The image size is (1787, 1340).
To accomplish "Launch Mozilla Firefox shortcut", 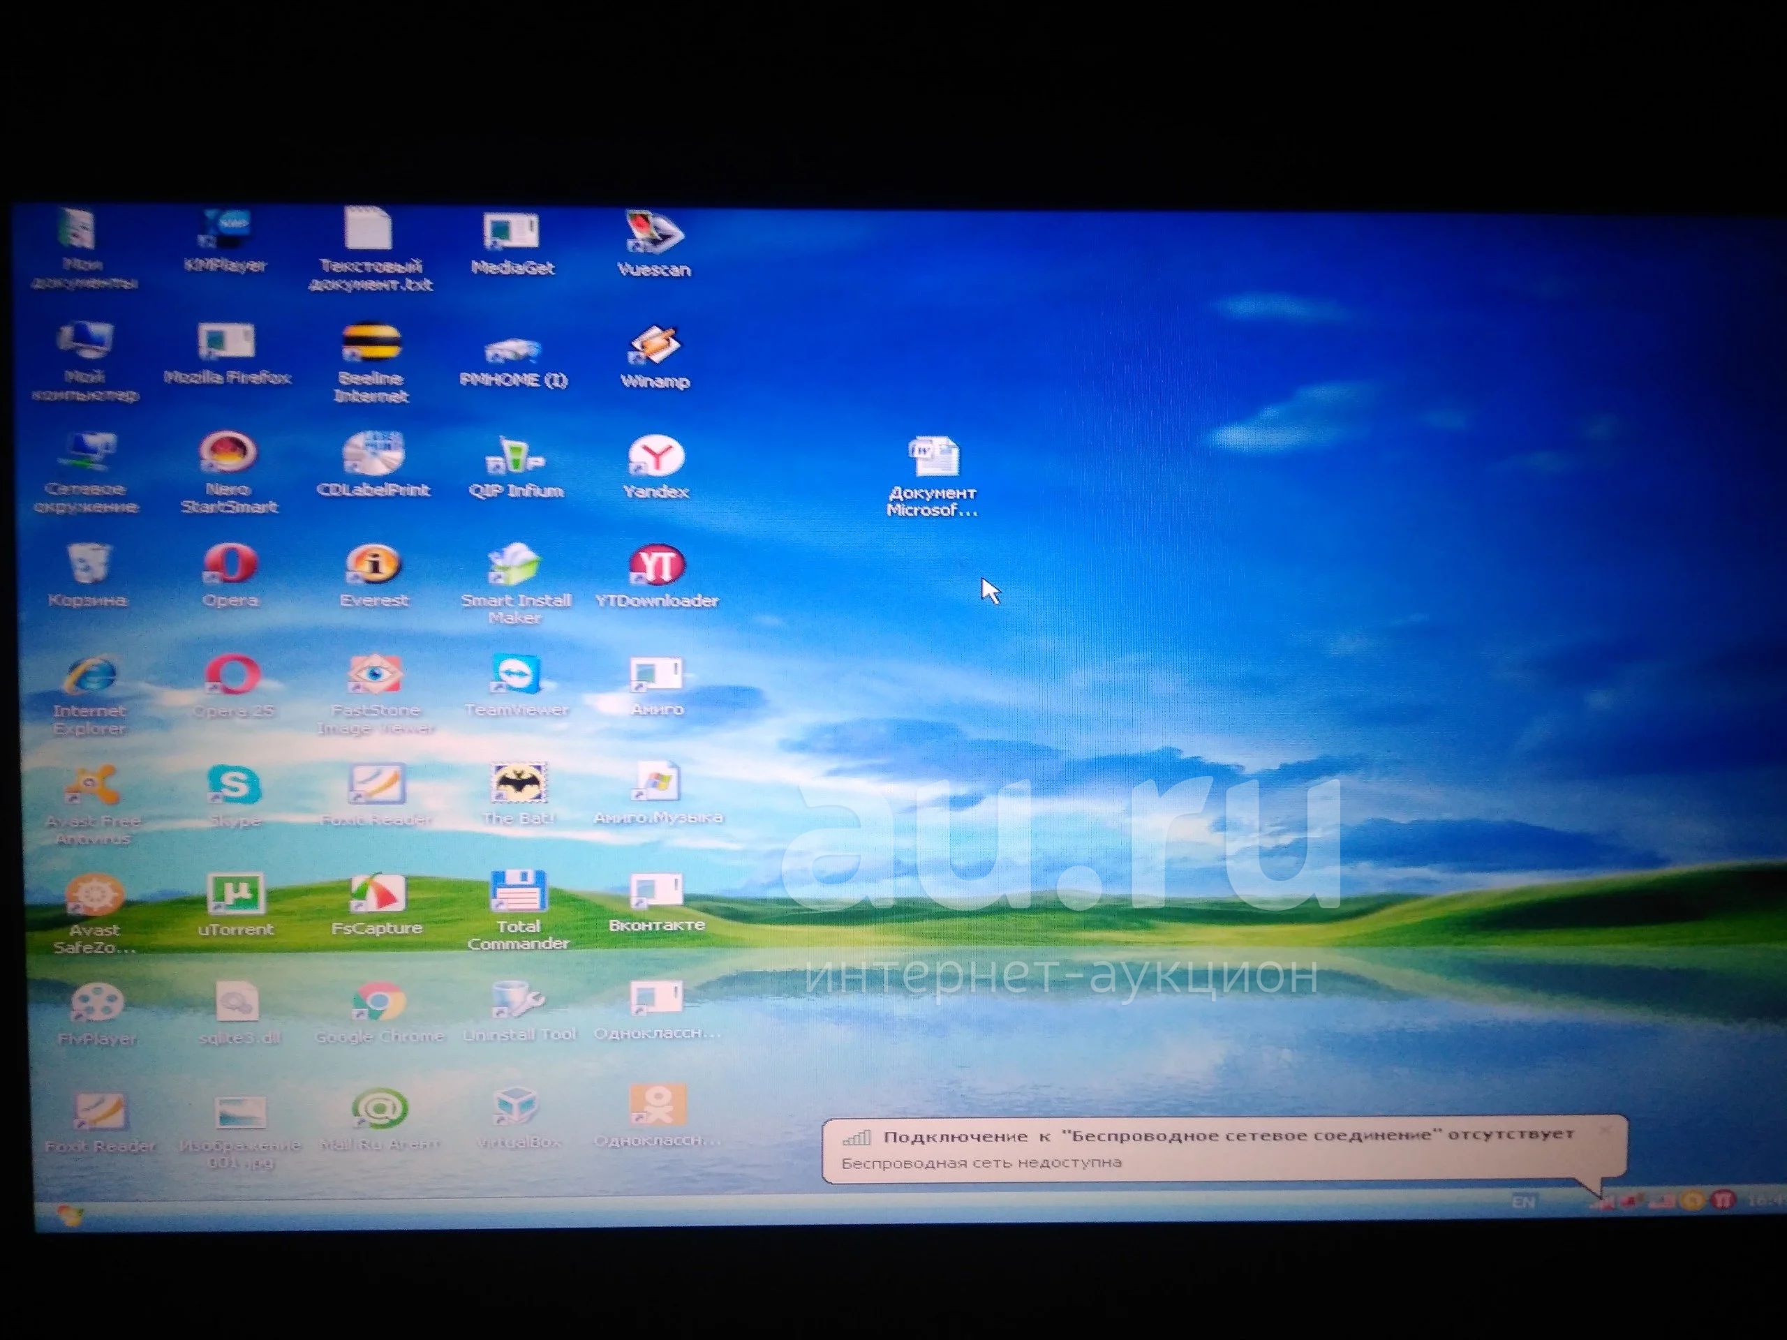I will (x=227, y=354).
